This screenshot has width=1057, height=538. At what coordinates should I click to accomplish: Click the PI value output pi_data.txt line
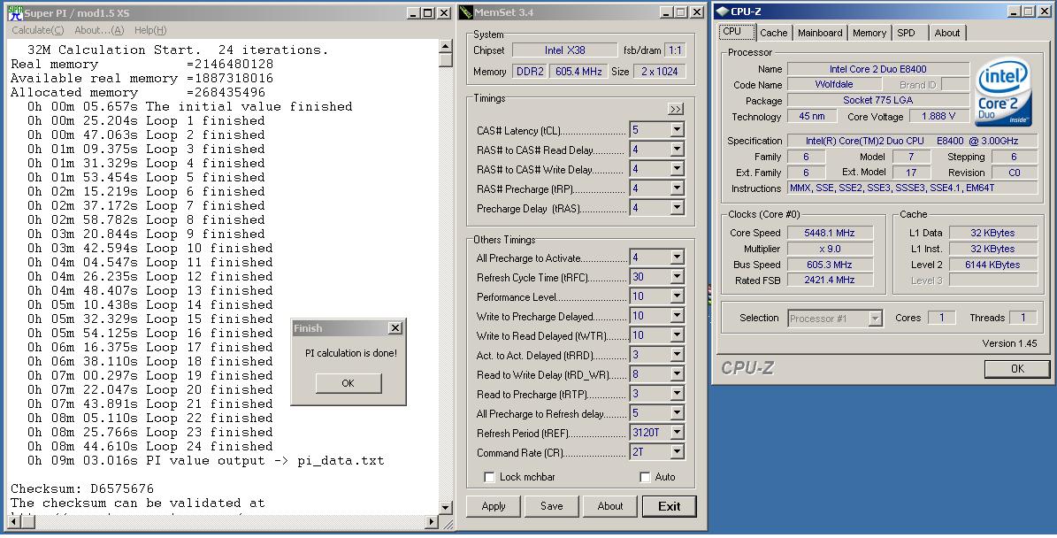(x=205, y=461)
